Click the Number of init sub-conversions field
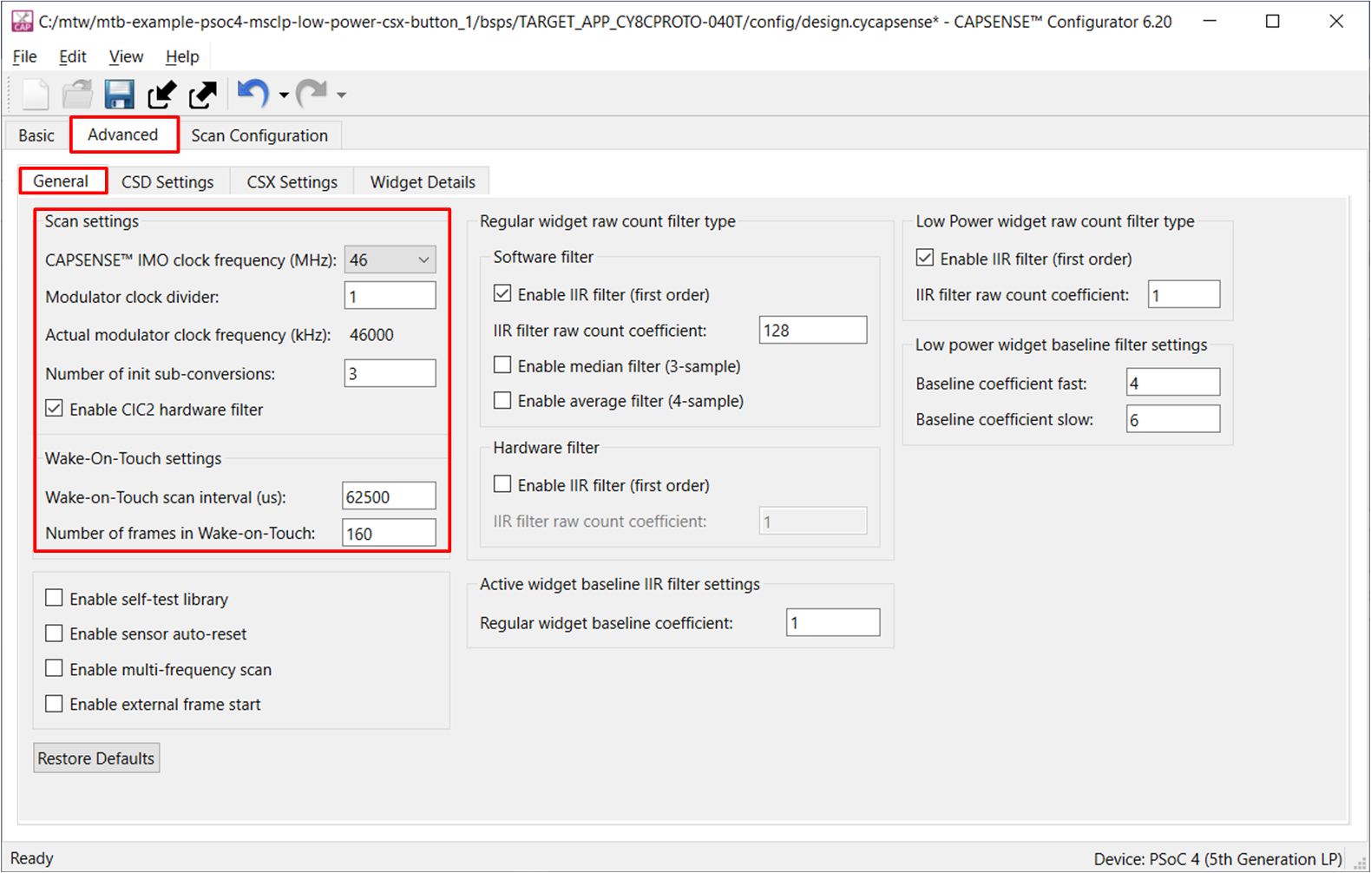The width and height of the screenshot is (1371, 873). (390, 373)
